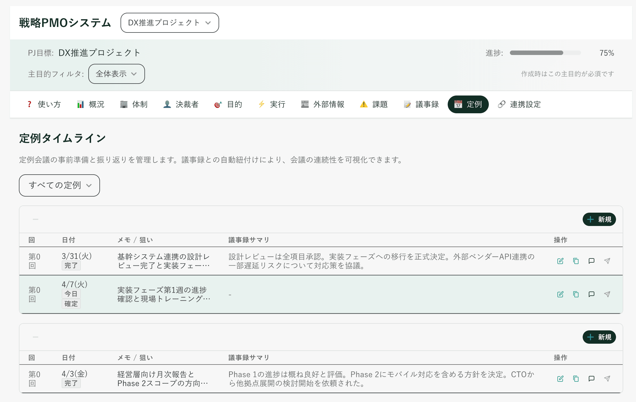Send the 4/7 meeting with paper plane icon

607,294
